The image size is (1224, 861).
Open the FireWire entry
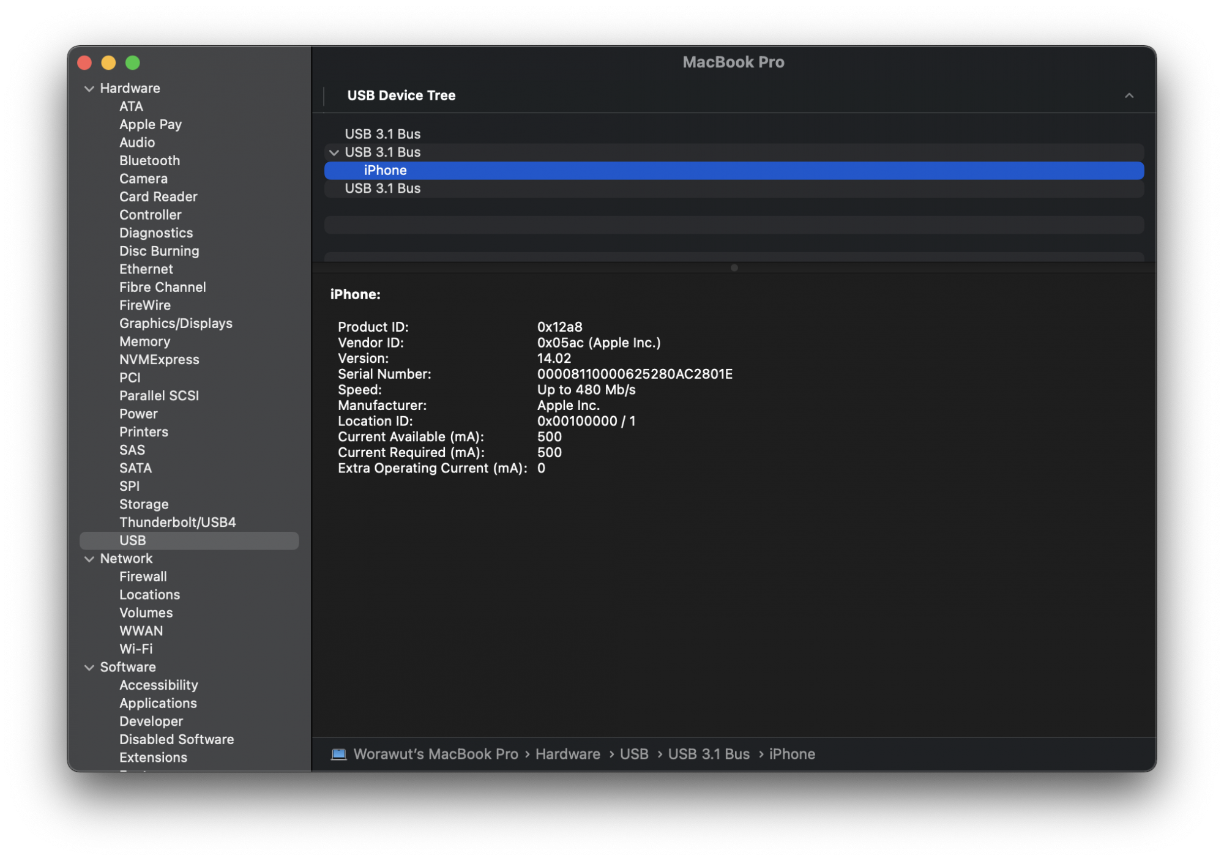click(145, 305)
